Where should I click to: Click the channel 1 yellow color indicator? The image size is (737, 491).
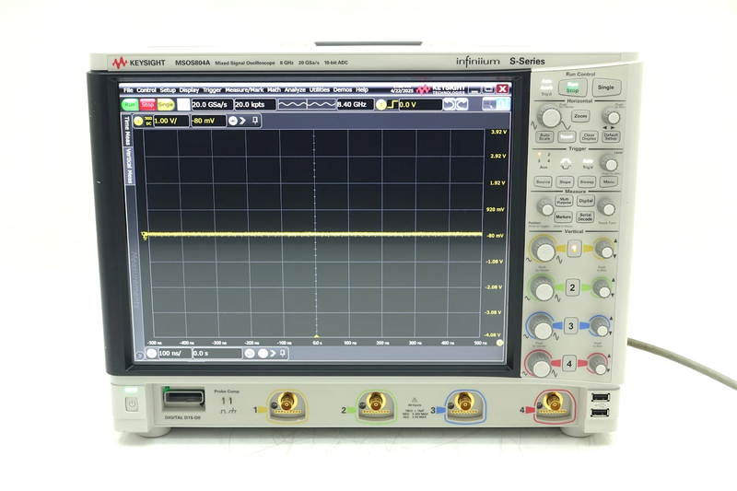(x=139, y=120)
